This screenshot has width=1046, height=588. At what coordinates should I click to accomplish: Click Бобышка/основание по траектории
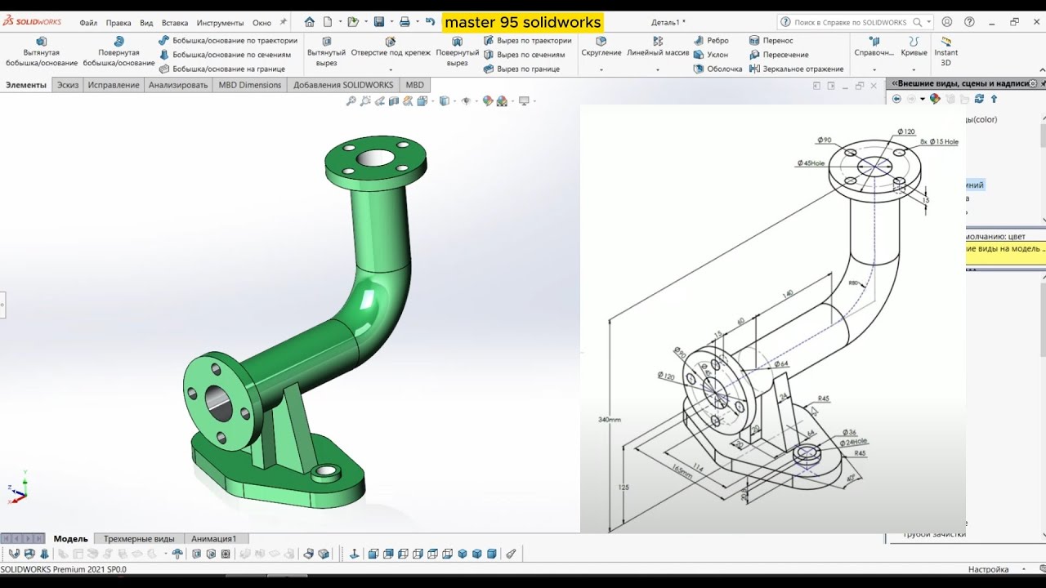tap(228, 40)
